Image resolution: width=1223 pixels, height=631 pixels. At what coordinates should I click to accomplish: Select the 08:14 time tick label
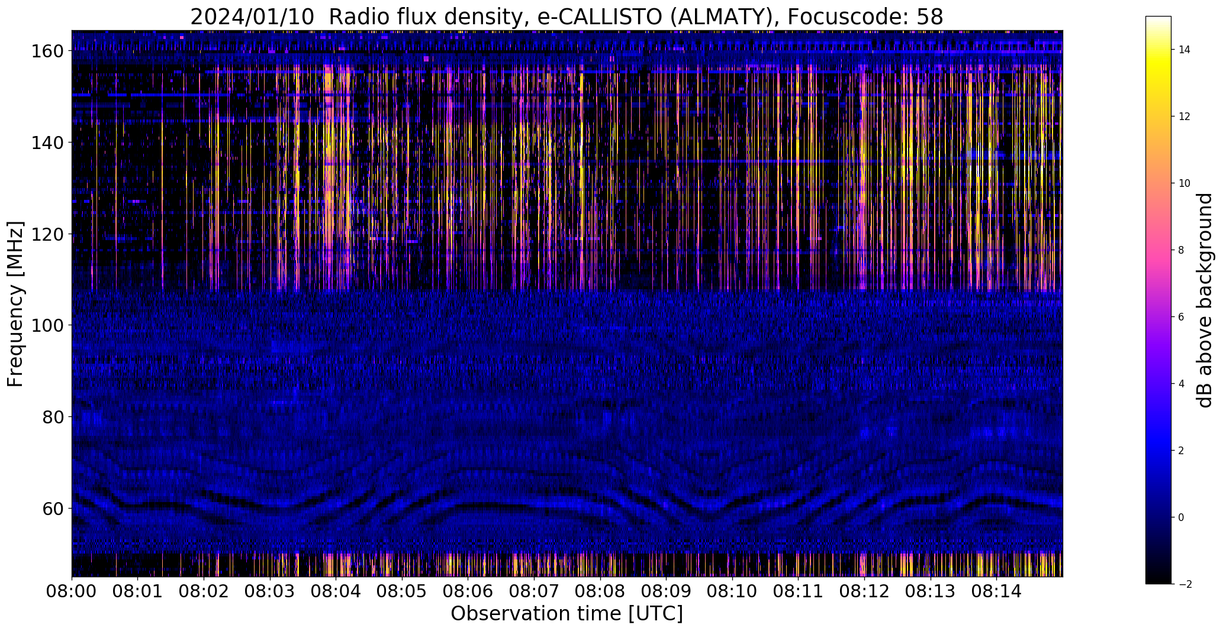(996, 591)
